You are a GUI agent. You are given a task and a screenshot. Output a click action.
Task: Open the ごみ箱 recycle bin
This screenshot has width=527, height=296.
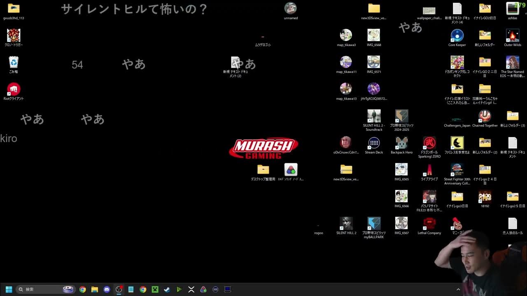click(14, 62)
